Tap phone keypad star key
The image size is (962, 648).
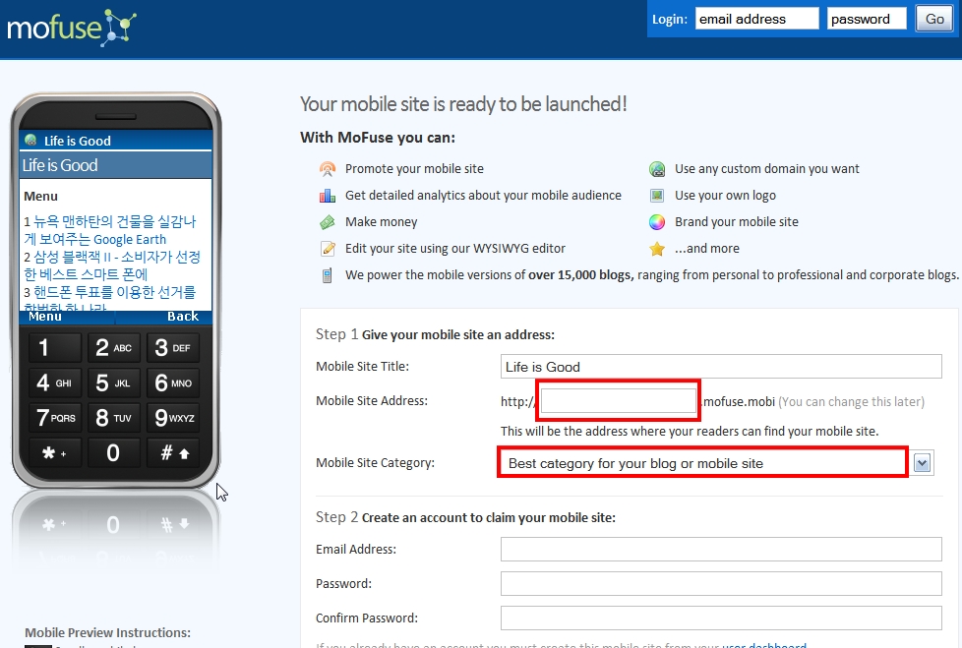pyautogui.click(x=55, y=453)
